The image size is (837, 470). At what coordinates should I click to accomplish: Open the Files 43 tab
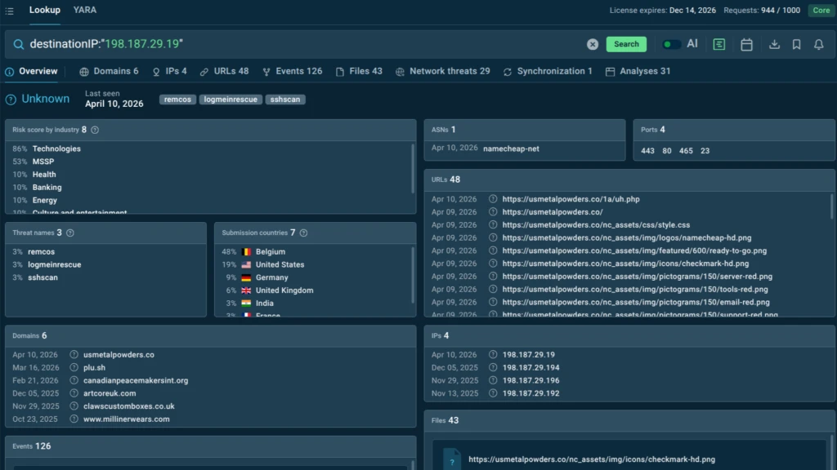(358, 72)
